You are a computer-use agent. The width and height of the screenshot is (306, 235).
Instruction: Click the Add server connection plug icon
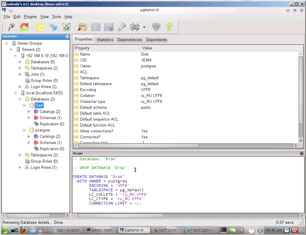11,27
